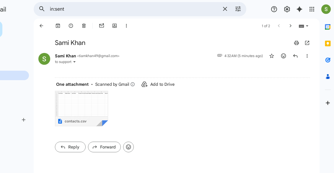This screenshot has height=173, width=334.
Task: Open search options filter in search bar
Action: coord(238,9)
